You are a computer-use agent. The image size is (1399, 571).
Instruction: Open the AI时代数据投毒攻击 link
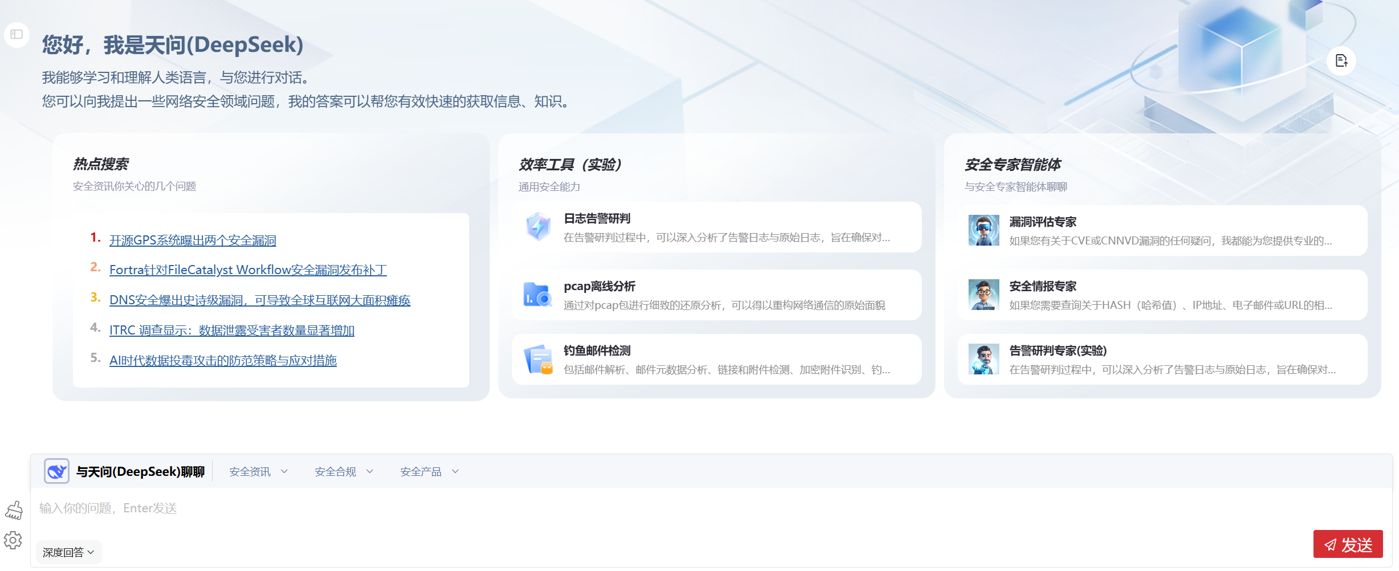tap(223, 361)
